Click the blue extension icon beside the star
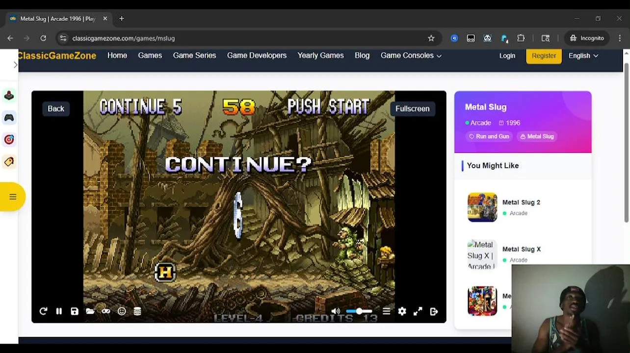630x353 pixels. pyautogui.click(x=454, y=38)
